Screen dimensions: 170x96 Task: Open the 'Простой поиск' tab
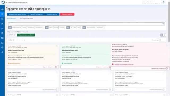pyautogui.click(x=11, y=19)
